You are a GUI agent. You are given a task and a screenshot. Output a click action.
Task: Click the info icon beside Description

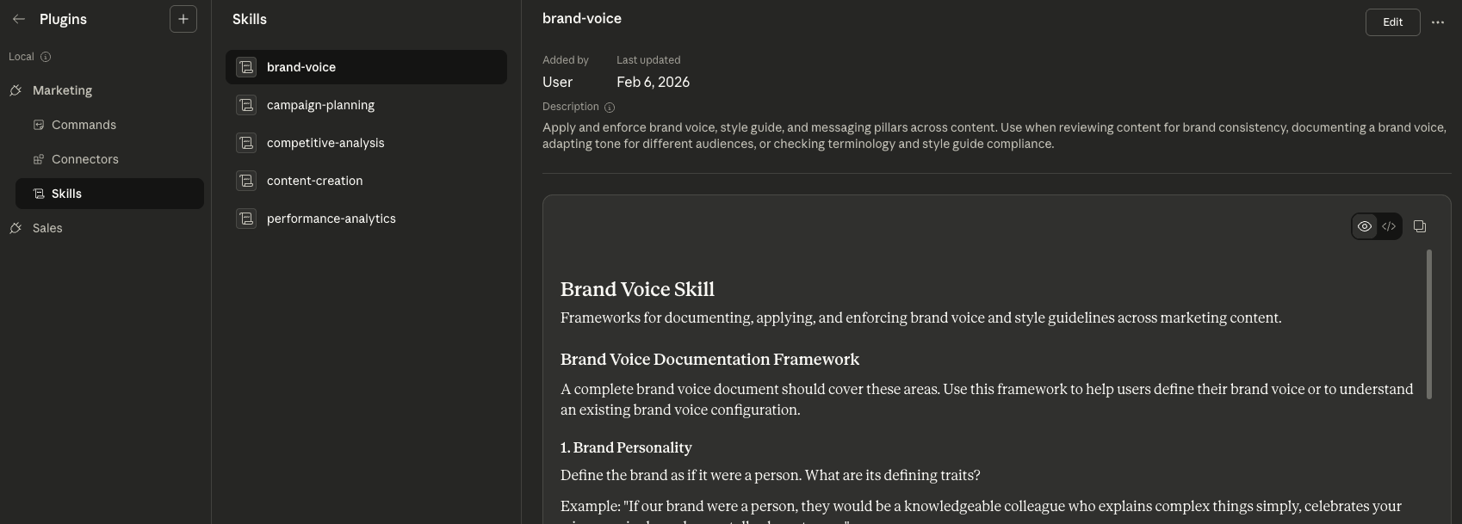pyautogui.click(x=610, y=107)
